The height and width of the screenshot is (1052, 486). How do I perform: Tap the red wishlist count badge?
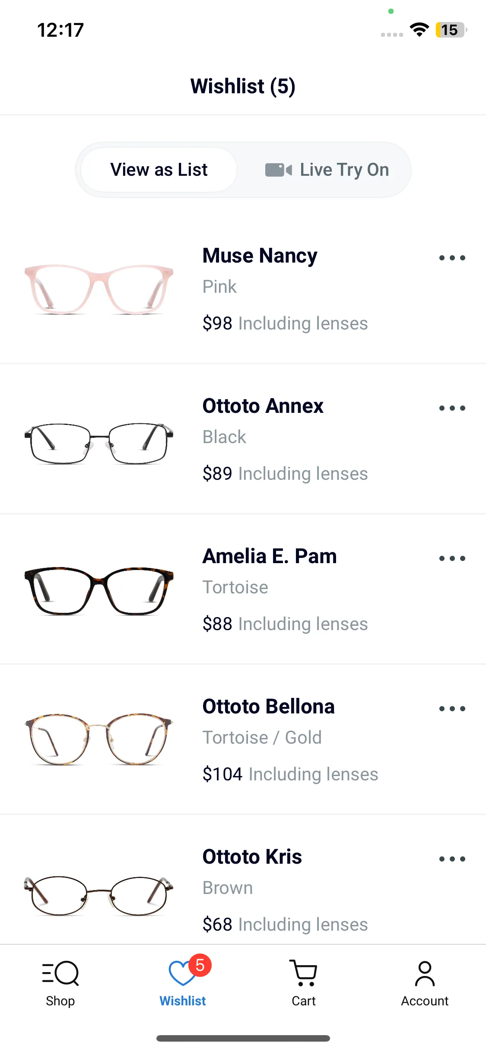200,965
